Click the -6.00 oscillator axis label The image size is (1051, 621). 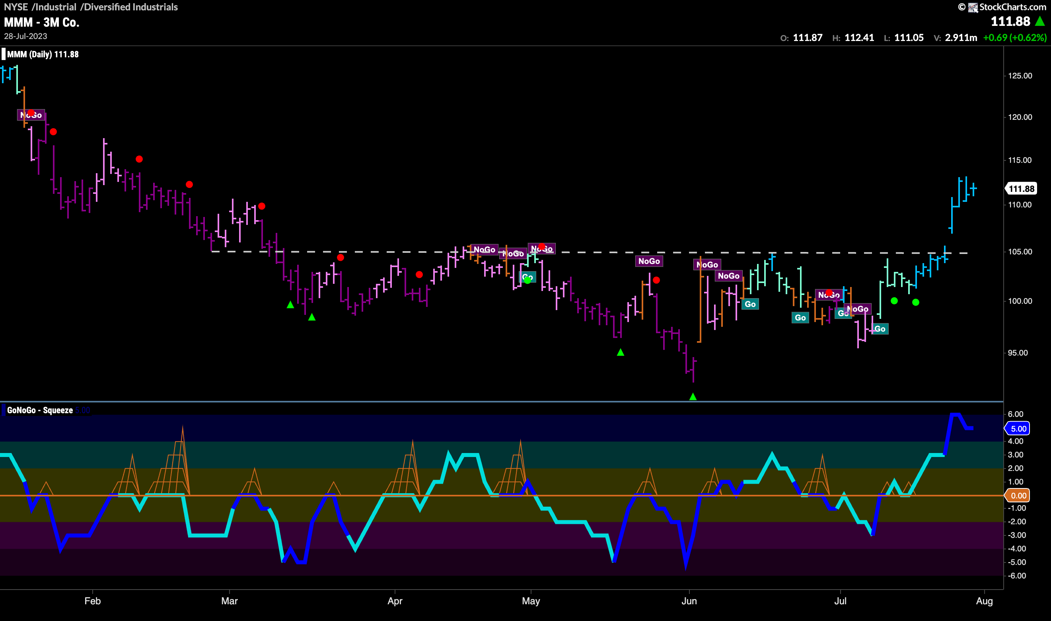pyautogui.click(x=1016, y=575)
